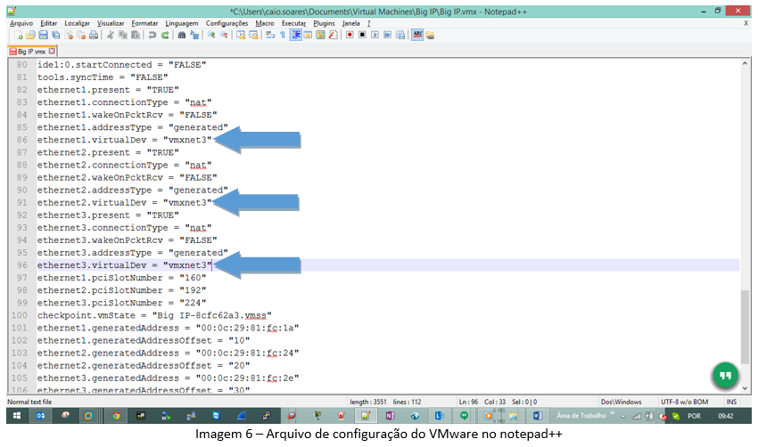Click the Dos\Windows line ending label
This screenshot has height=447, width=758.
point(622,402)
